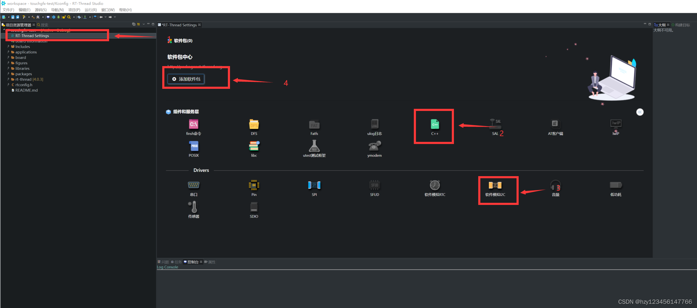Expand the packages folder node
697x308 pixels.
click(8, 74)
